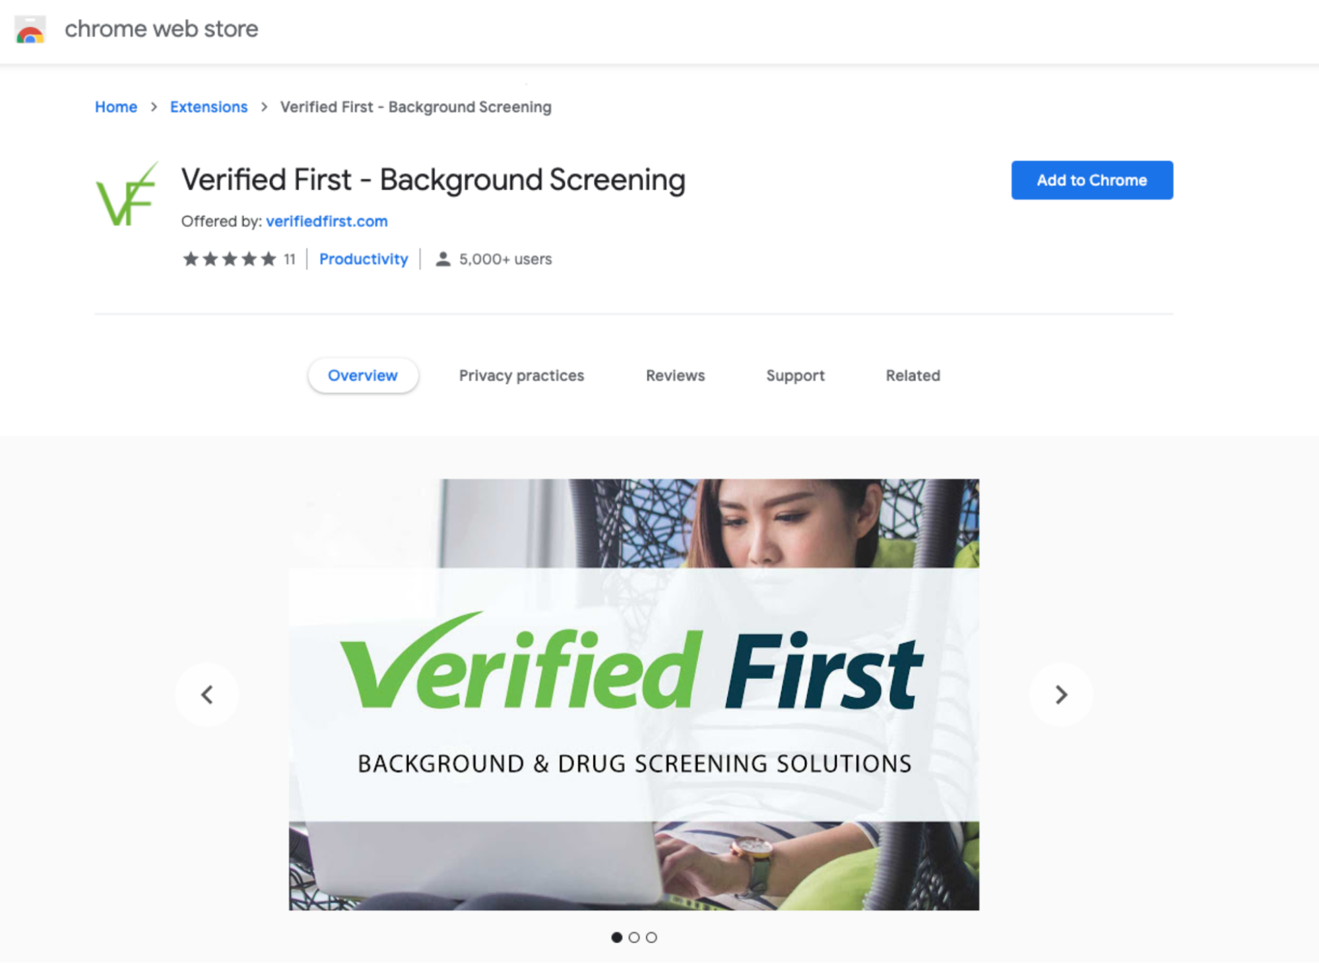Click the Verified First banner screenshot
The width and height of the screenshot is (1319, 963).
[634, 694]
